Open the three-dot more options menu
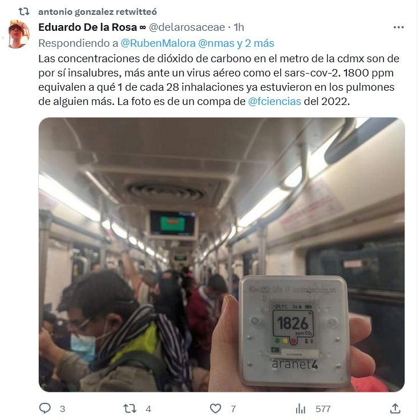This screenshot has width=420, height=420. tap(398, 27)
